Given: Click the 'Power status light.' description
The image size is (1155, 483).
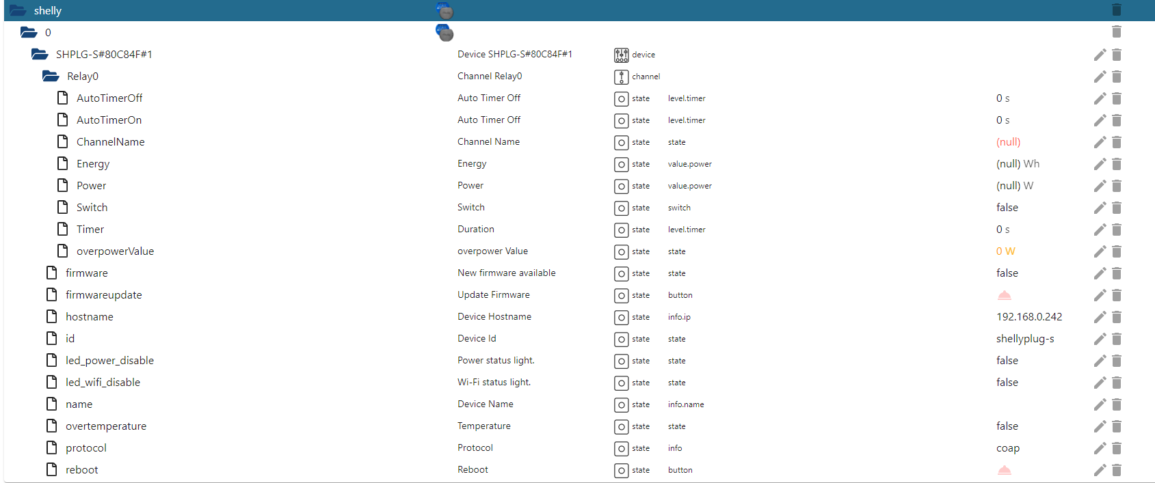Looking at the screenshot, I should coord(496,361).
